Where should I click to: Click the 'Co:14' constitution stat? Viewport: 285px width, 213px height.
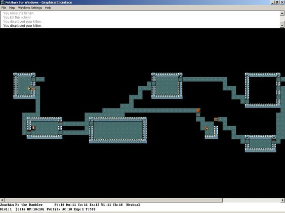point(83,205)
